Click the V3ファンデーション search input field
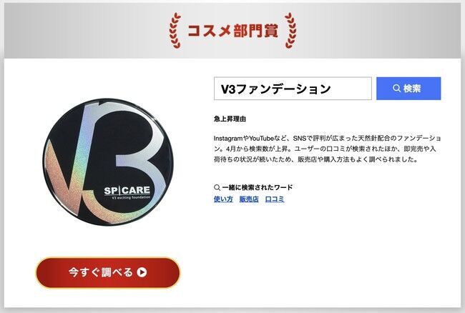This screenshot has width=465, height=313. pyautogui.click(x=293, y=89)
